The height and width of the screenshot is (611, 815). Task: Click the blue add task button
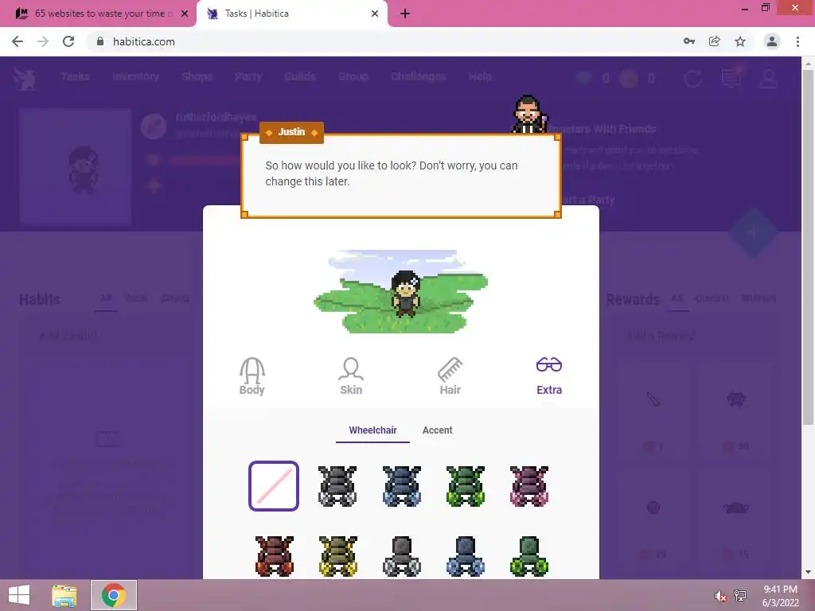click(x=754, y=232)
